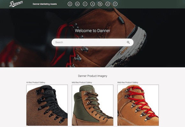Open the video play filter icon
Viewport: 185px width, 127px height.
(x=85, y=4)
